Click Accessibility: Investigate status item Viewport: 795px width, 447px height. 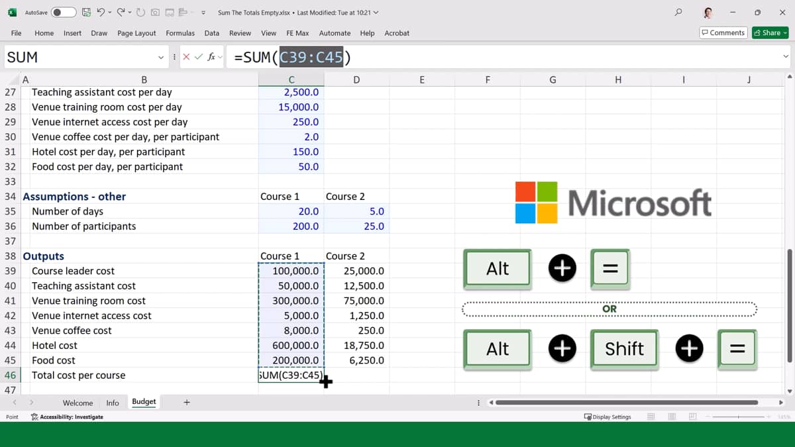click(67, 417)
